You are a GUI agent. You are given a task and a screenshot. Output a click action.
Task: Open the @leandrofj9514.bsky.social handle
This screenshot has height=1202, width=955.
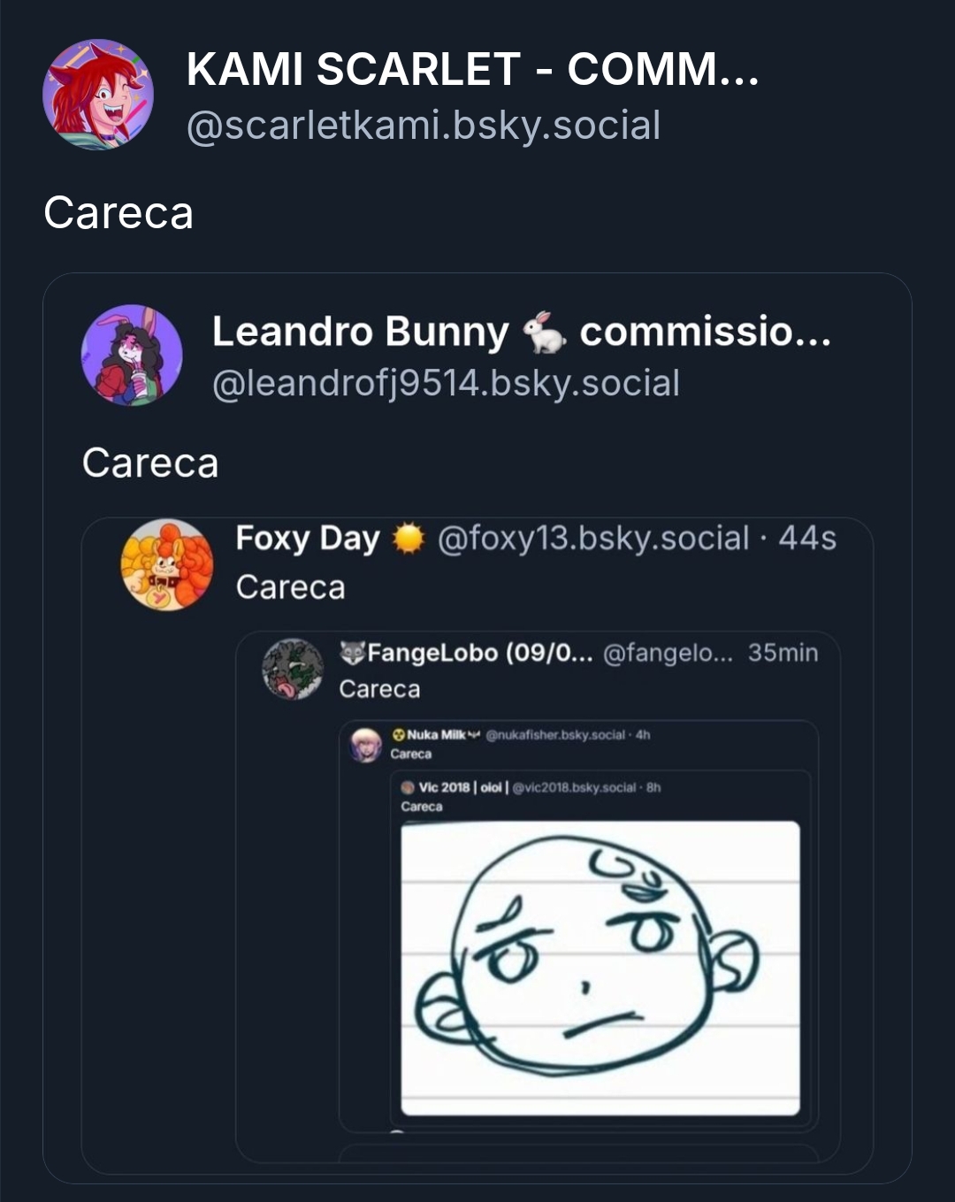[x=446, y=384]
